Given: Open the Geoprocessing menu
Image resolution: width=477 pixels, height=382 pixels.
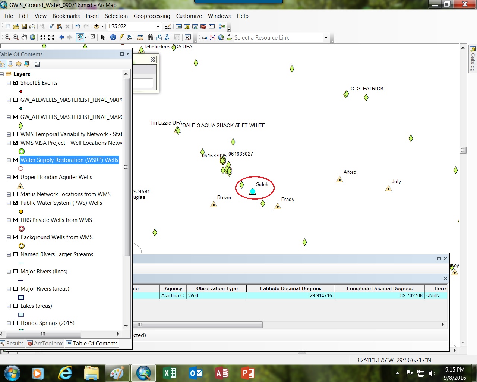Looking at the screenshot, I should 152,16.
